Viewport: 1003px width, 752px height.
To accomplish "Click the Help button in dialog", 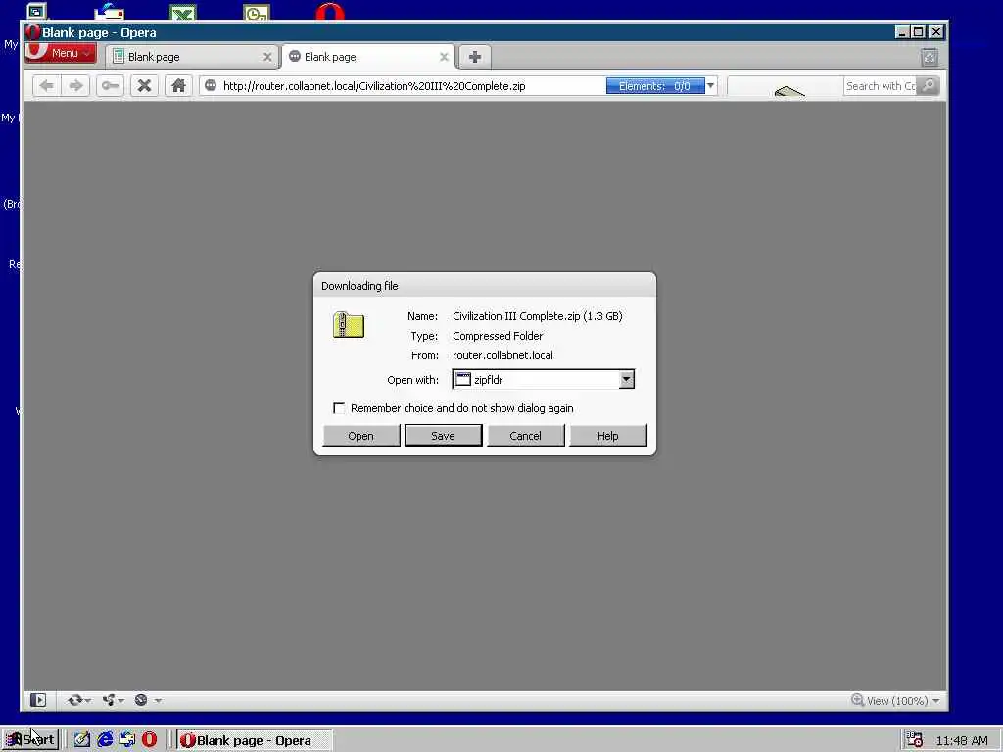I will [607, 436].
